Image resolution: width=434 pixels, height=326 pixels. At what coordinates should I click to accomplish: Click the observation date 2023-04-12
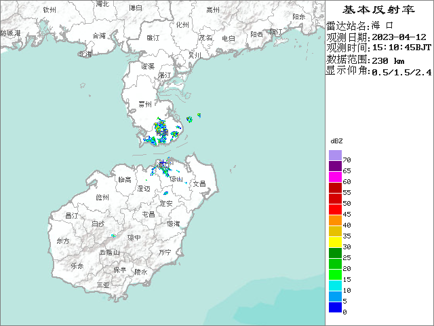tap(399, 37)
